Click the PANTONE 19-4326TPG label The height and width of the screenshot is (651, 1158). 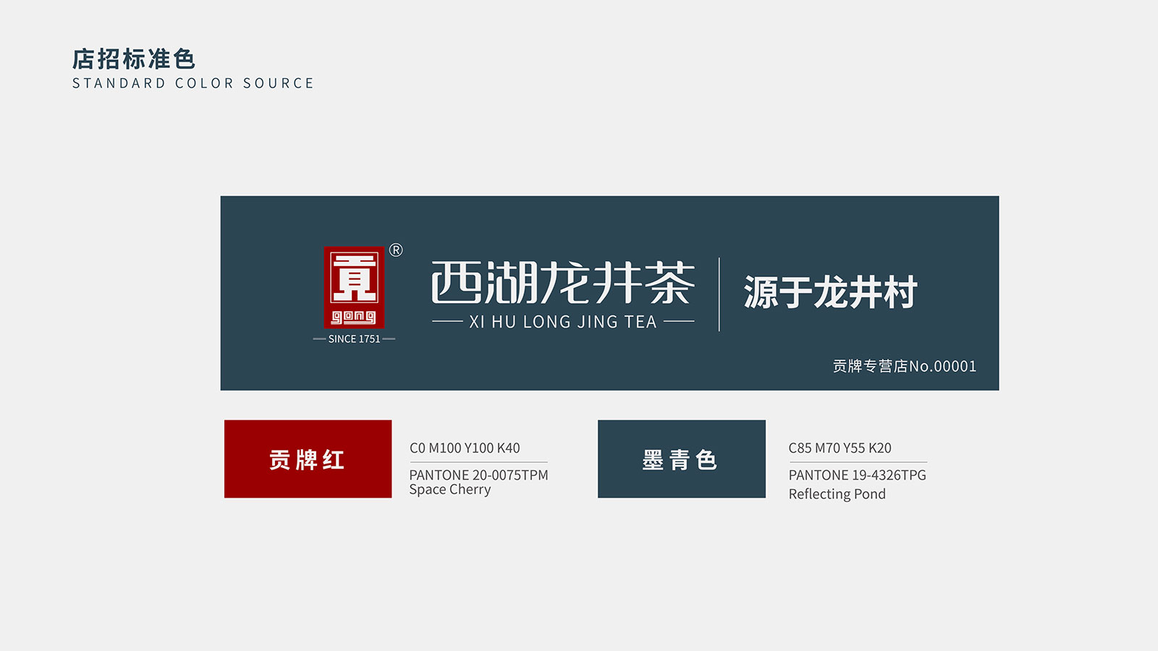tap(857, 475)
